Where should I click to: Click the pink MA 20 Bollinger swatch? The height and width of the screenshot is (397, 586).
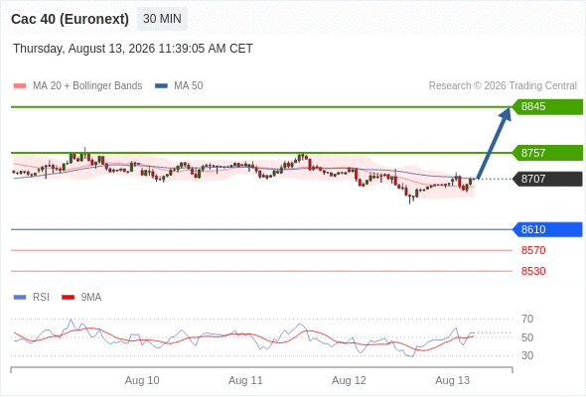coord(20,86)
